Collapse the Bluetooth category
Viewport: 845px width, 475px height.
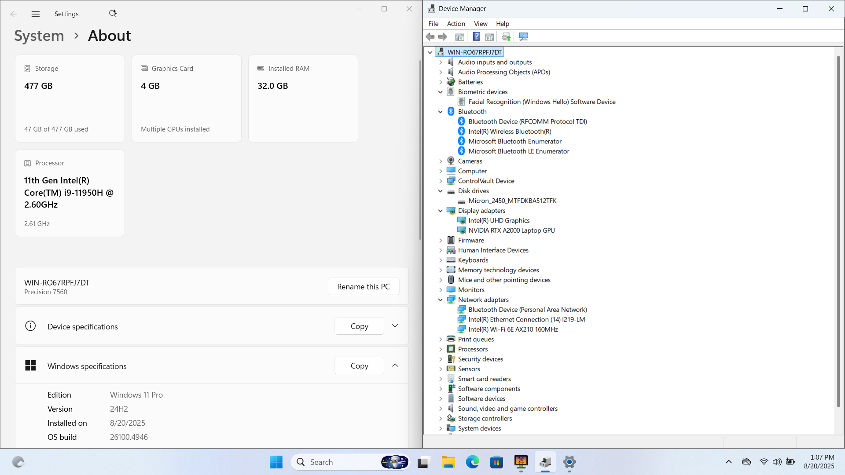440,112
